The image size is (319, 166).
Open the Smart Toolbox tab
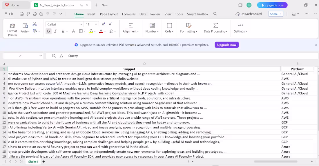[x=198, y=14]
